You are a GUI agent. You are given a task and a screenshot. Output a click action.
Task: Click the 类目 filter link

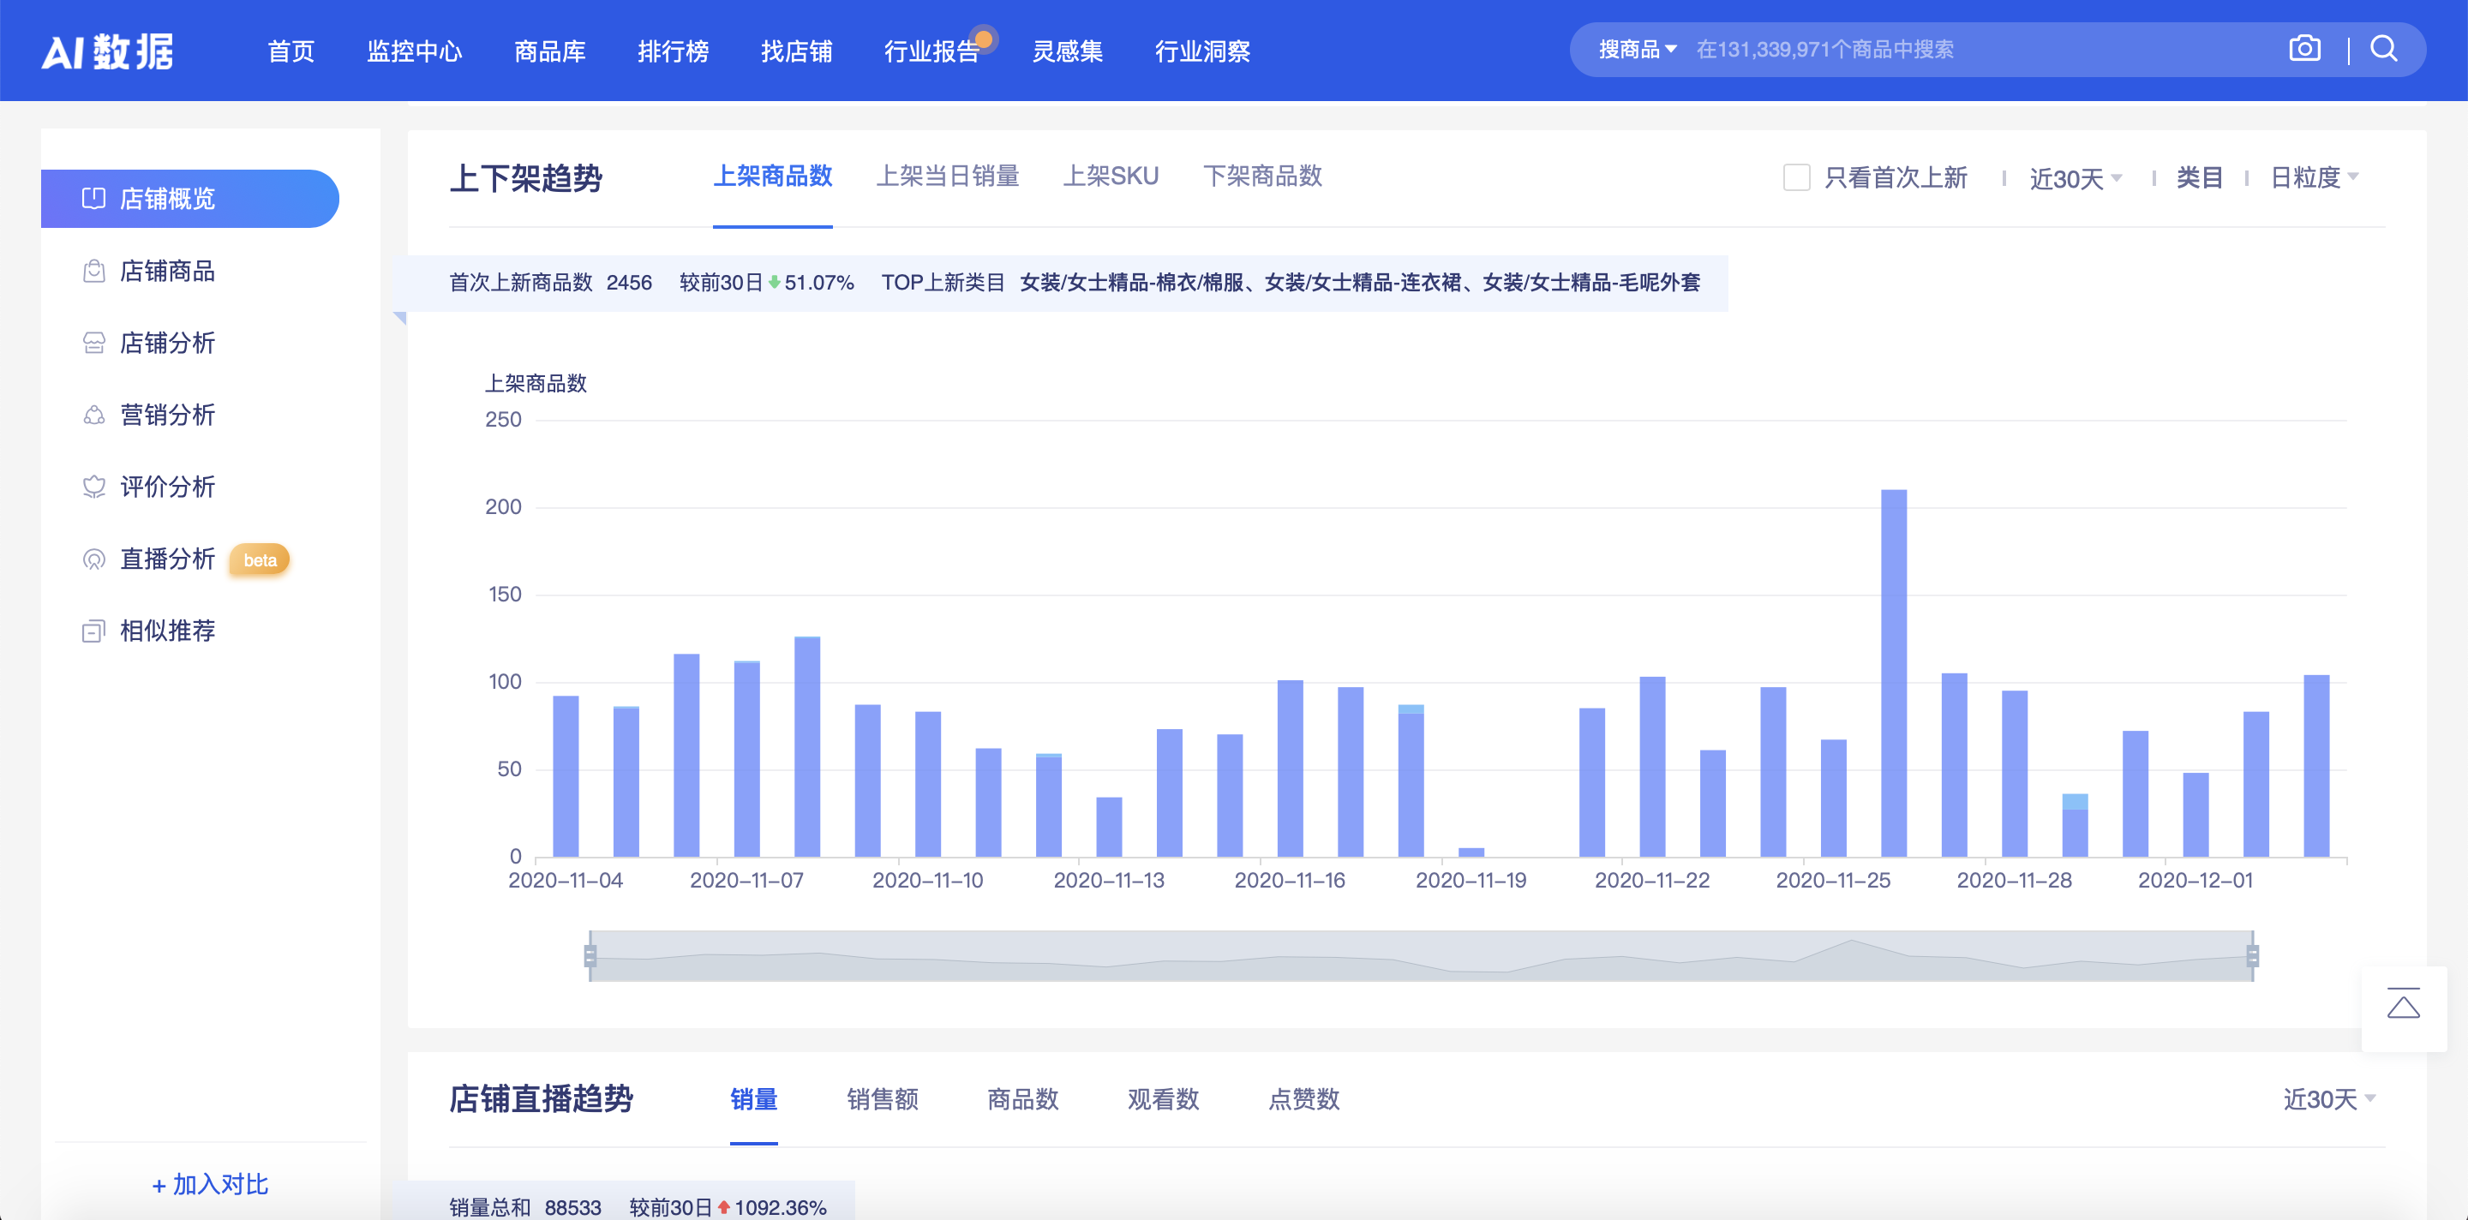[x=2200, y=177]
